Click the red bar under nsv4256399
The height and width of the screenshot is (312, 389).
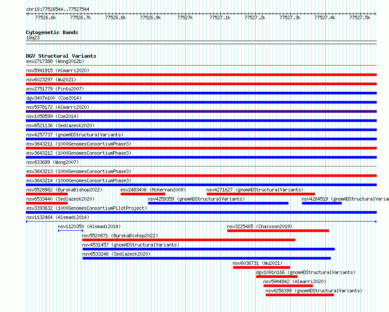click(x=300, y=295)
